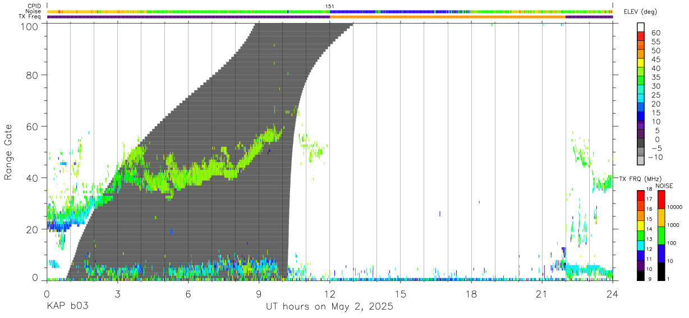Pick the red top segment of NOISE colorbar
Viewport: 689px width, 318px height.
[x=661, y=200]
